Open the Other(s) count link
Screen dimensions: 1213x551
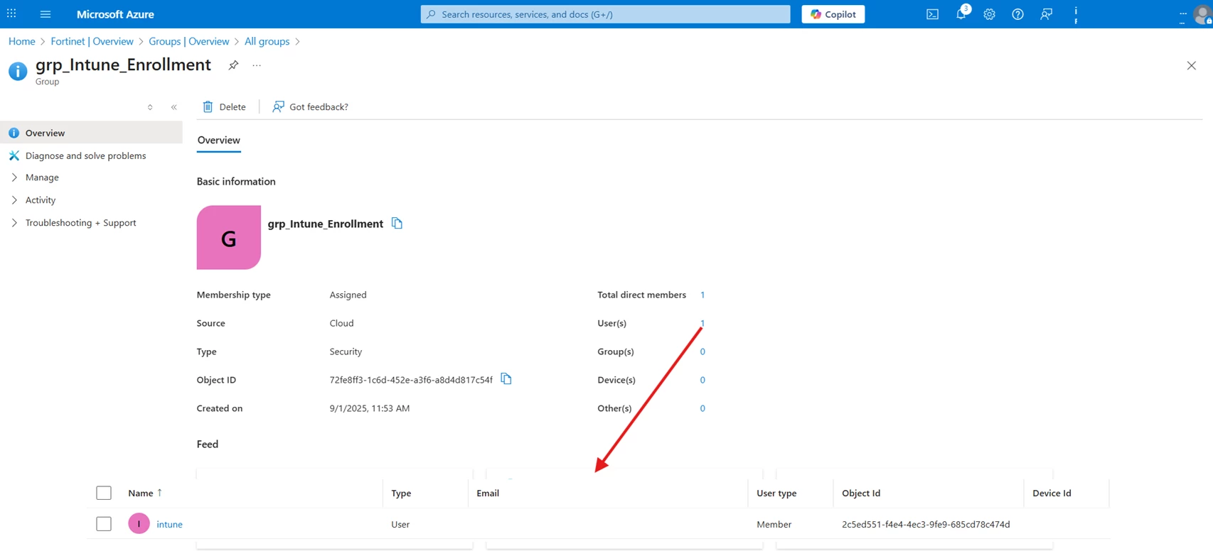click(x=702, y=408)
